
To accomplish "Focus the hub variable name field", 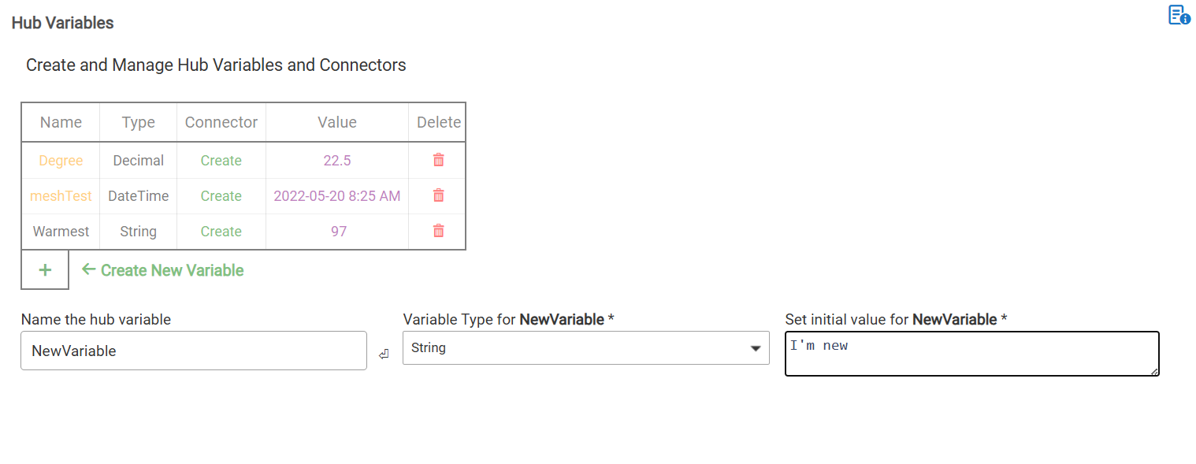I will pyautogui.click(x=193, y=351).
